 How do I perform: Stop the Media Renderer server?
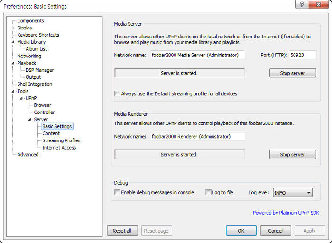coord(293,154)
